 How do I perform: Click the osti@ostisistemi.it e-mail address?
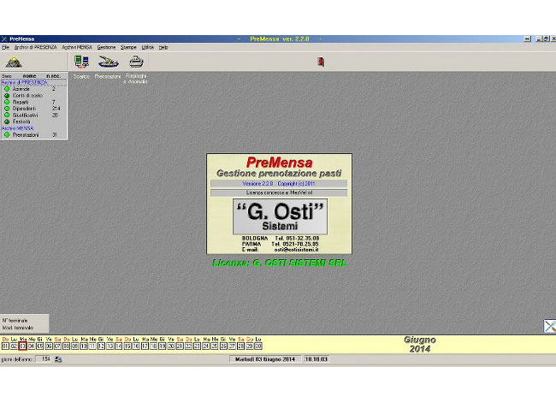[x=296, y=250]
